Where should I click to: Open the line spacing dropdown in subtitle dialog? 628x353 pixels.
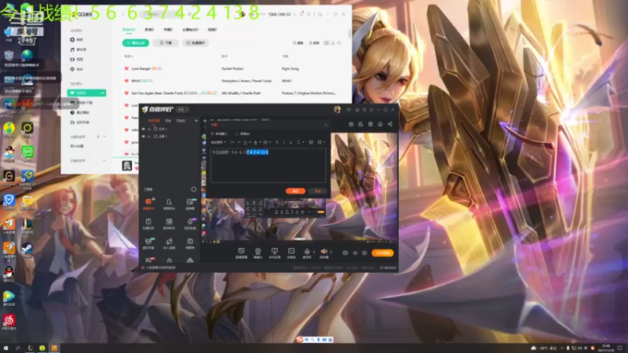click(x=300, y=142)
